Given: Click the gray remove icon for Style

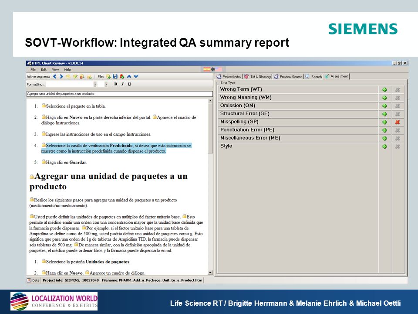Looking at the screenshot, I should coord(398,147).
